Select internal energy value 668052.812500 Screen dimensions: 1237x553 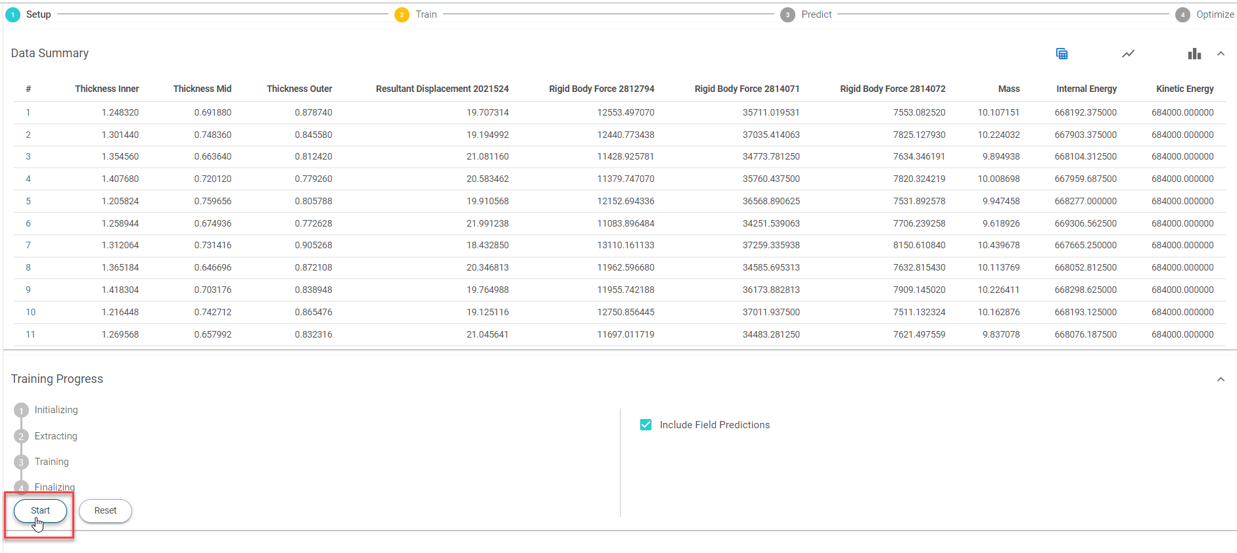(1086, 267)
